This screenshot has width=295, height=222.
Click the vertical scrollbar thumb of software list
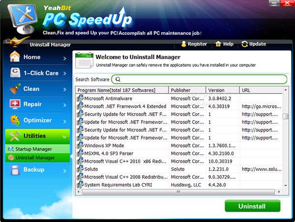coord(286,116)
